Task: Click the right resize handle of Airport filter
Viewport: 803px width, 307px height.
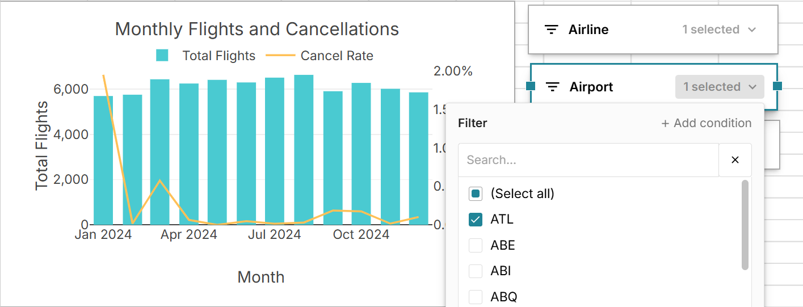Action: [777, 86]
